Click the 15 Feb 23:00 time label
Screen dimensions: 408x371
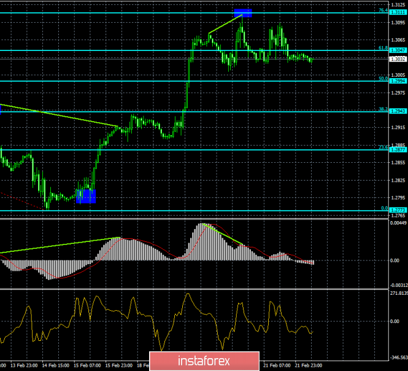pos(119,365)
